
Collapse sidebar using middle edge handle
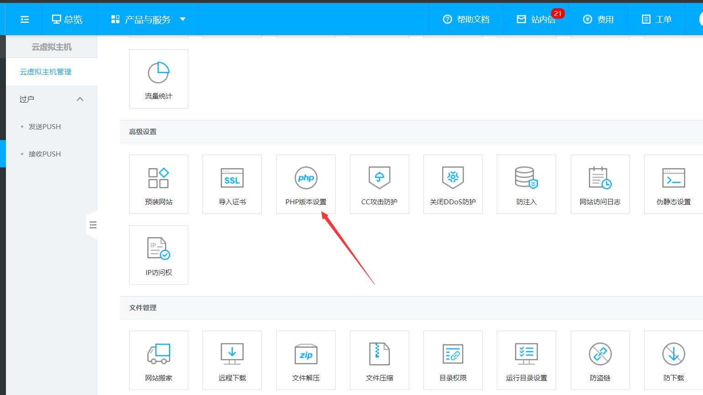coord(93,225)
